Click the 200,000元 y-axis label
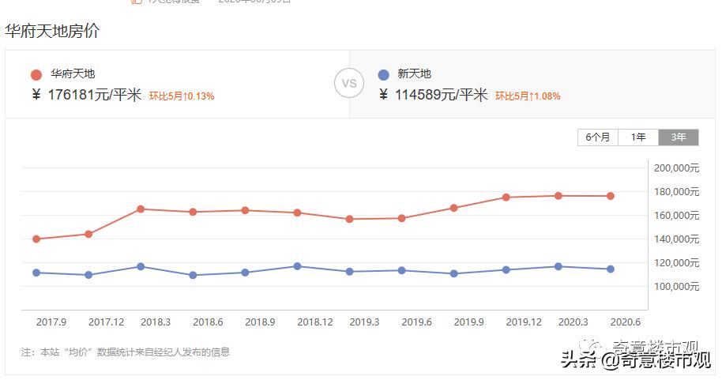The width and height of the screenshot is (722, 380). point(677,167)
